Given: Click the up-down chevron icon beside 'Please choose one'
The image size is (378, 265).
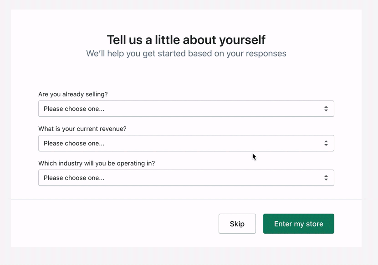Looking at the screenshot, I should coord(327,109).
